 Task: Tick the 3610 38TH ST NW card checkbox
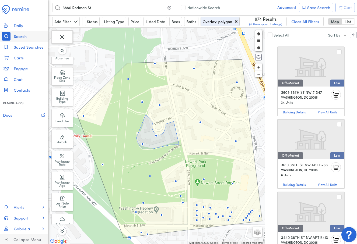(x=339, y=124)
